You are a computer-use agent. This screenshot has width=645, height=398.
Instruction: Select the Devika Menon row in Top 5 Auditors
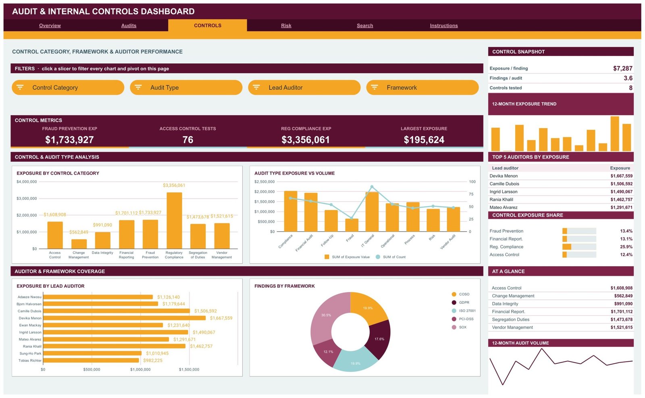[561, 176]
